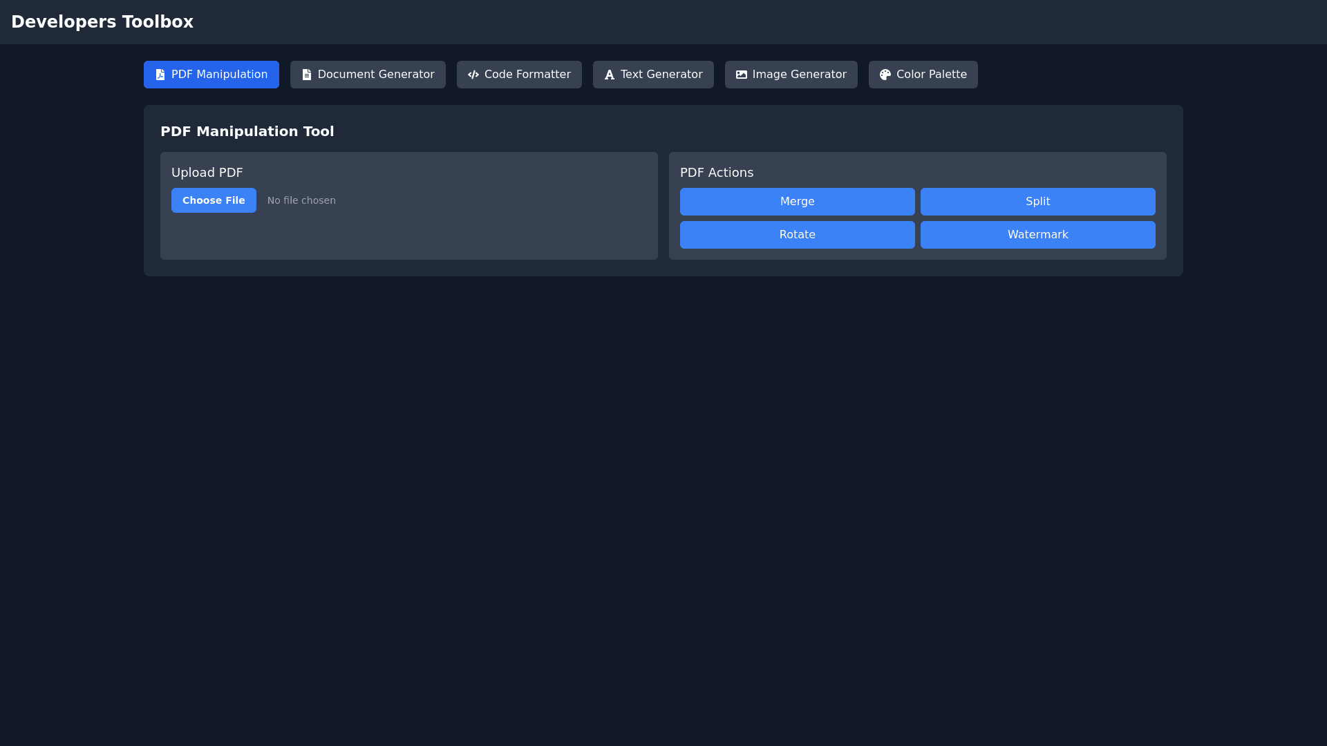This screenshot has width=1327, height=746.
Task: Open the Code Formatter tab
Action: [527, 75]
